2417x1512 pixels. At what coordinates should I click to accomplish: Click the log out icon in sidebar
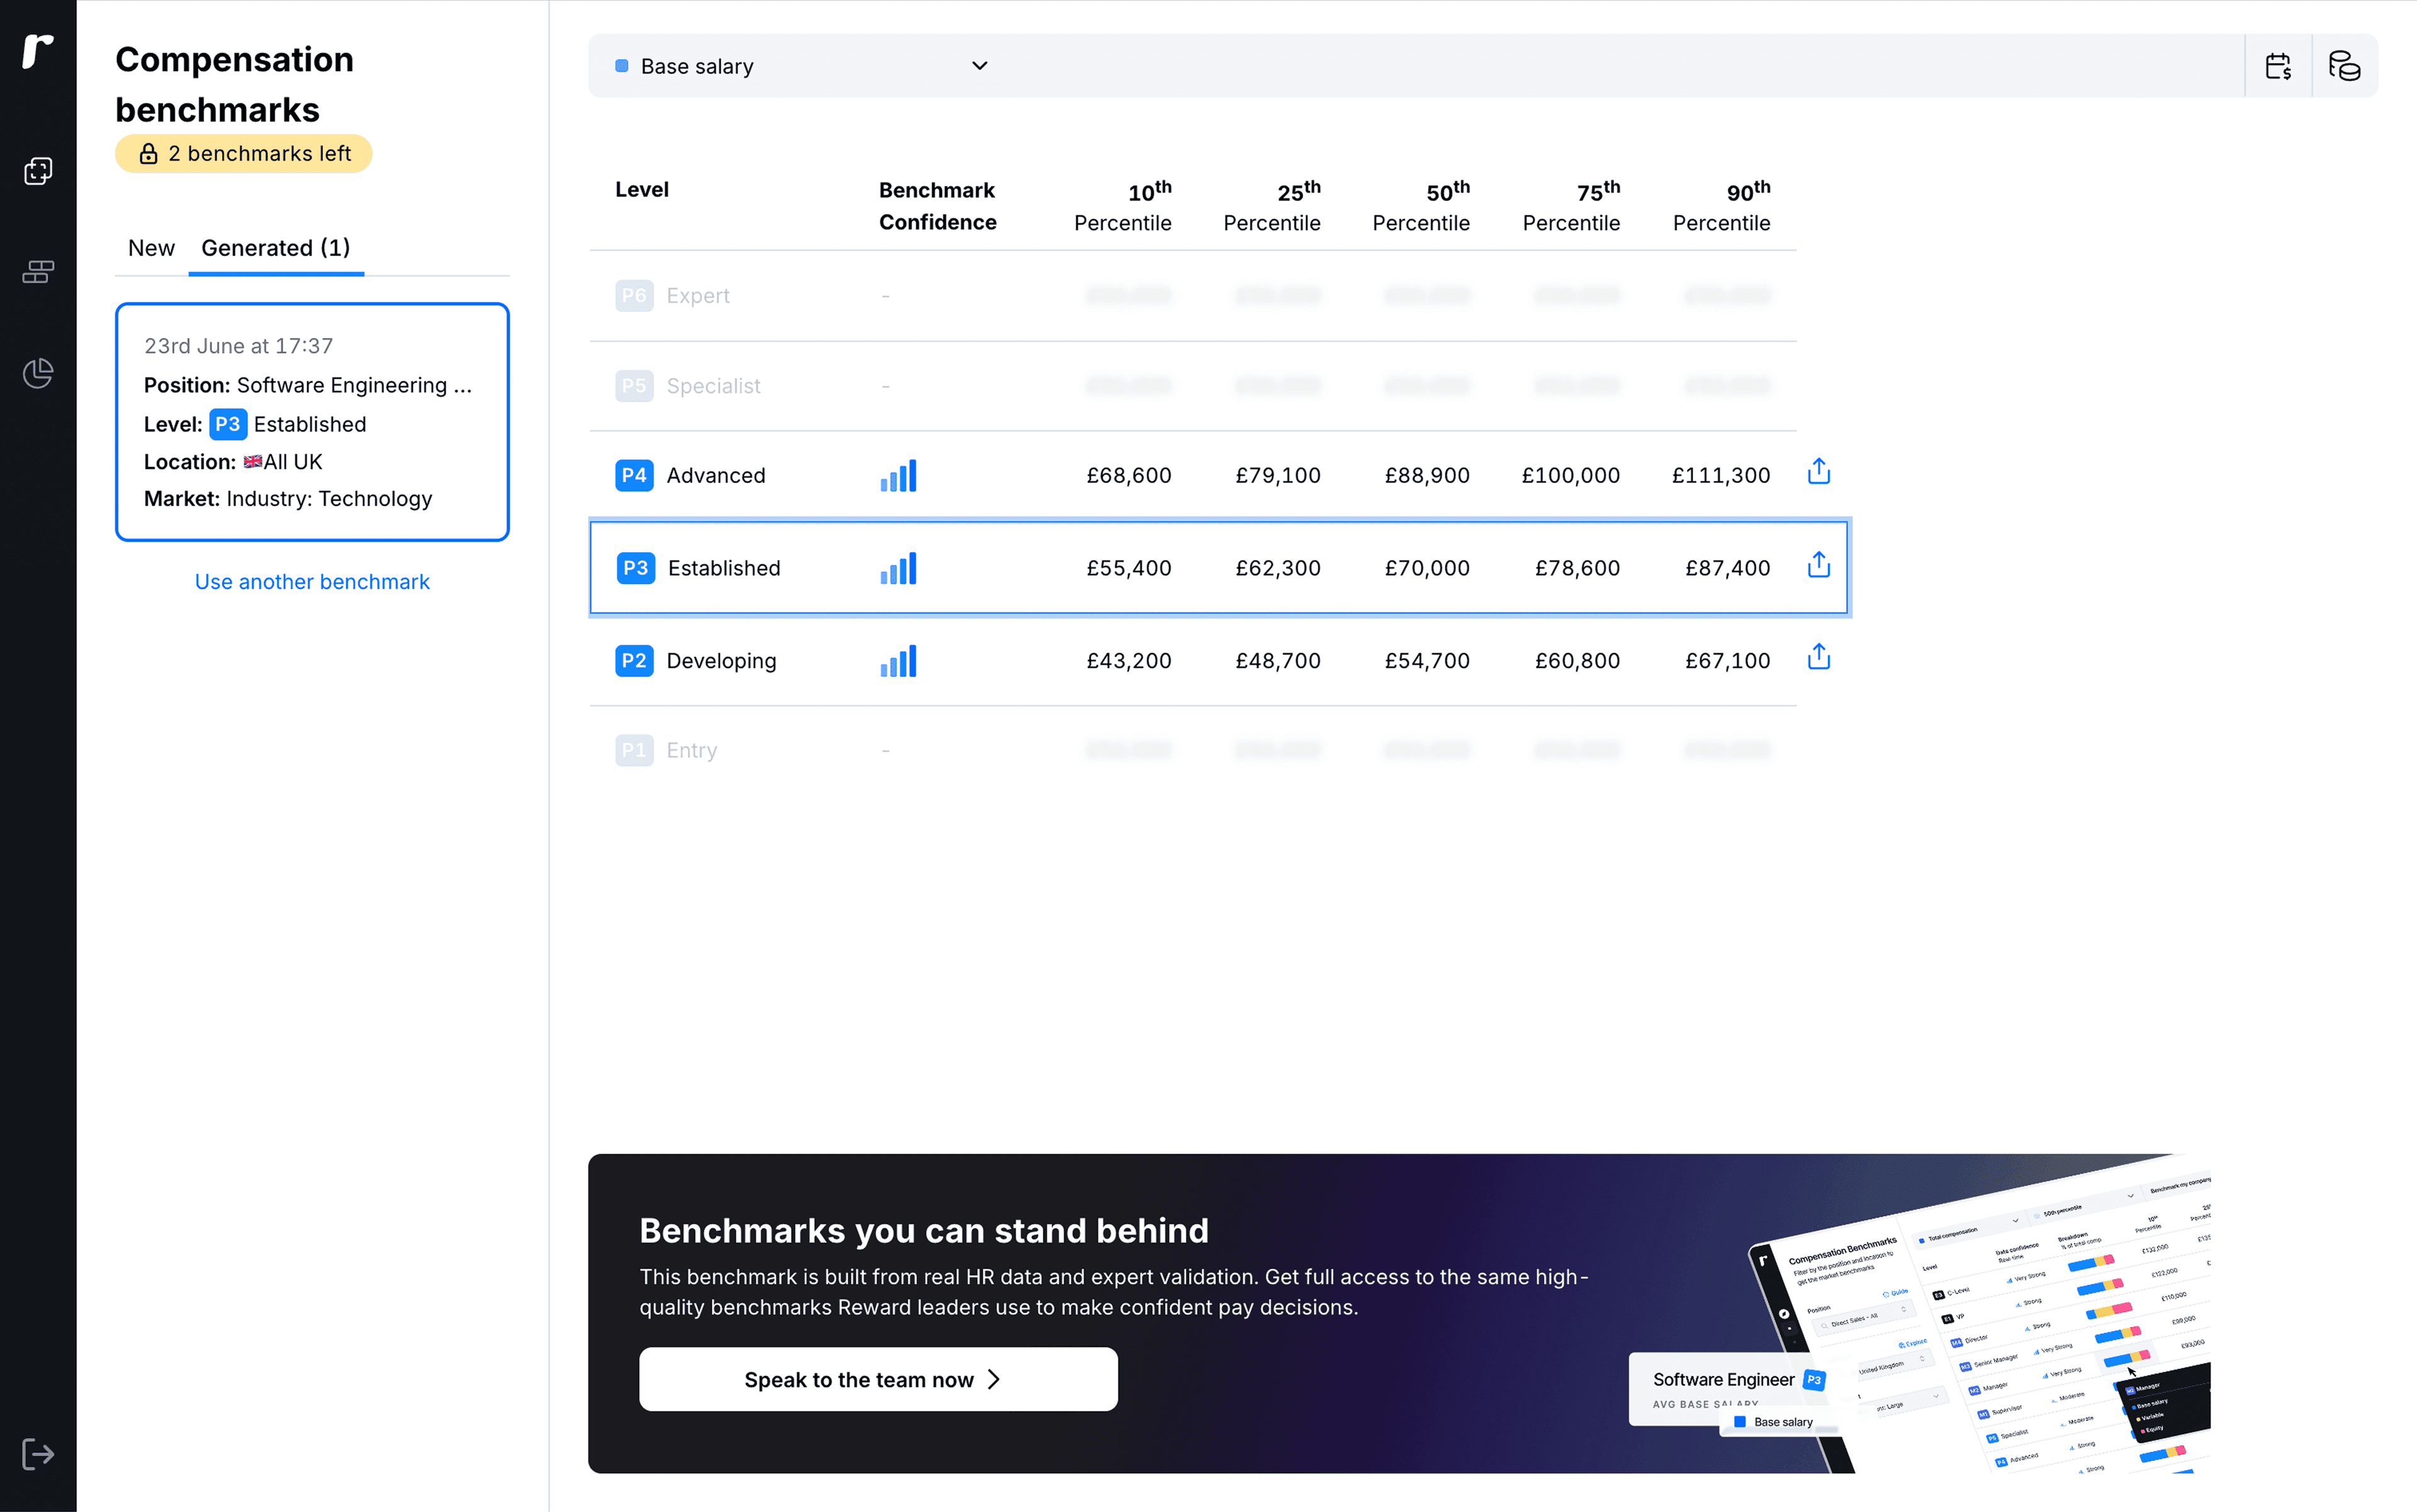pyautogui.click(x=38, y=1454)
